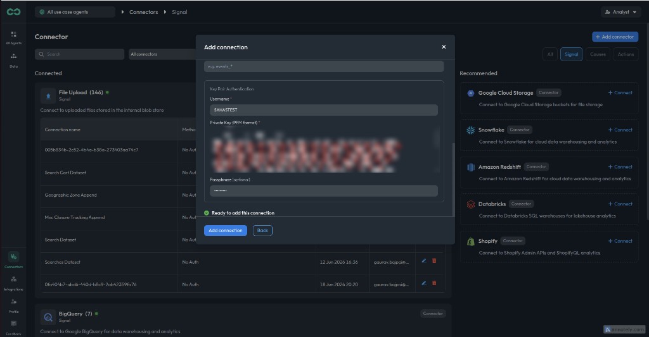The image size is (649, 337).
Task: Connect to Google Cloud Storage
Action: (620, 93)
